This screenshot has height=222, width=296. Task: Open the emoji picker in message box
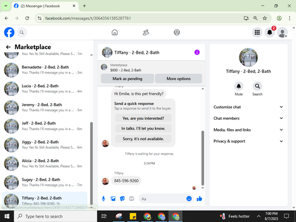[x=189, y=198]
